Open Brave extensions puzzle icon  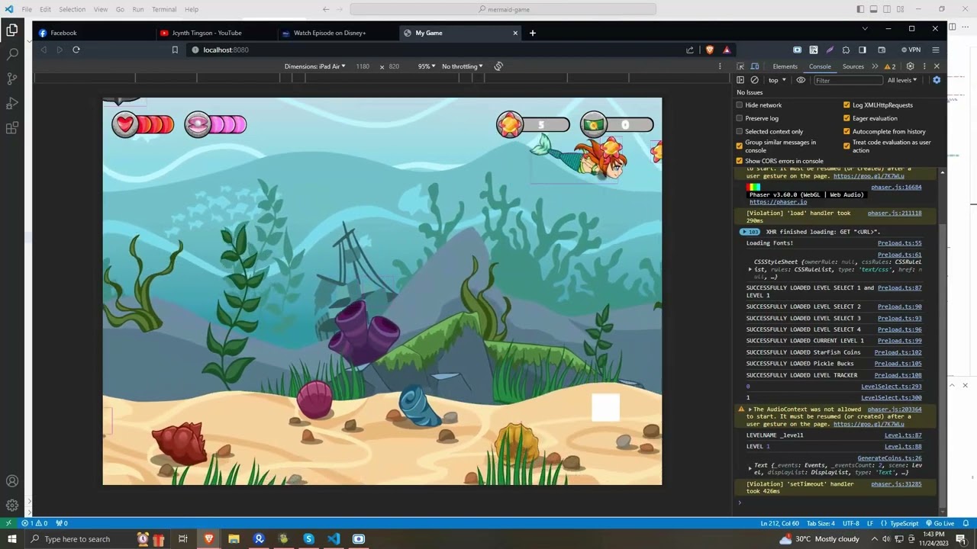pos(846,50)
